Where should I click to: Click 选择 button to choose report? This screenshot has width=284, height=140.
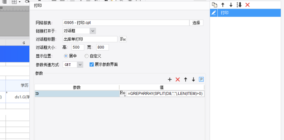tap(196, 23)
